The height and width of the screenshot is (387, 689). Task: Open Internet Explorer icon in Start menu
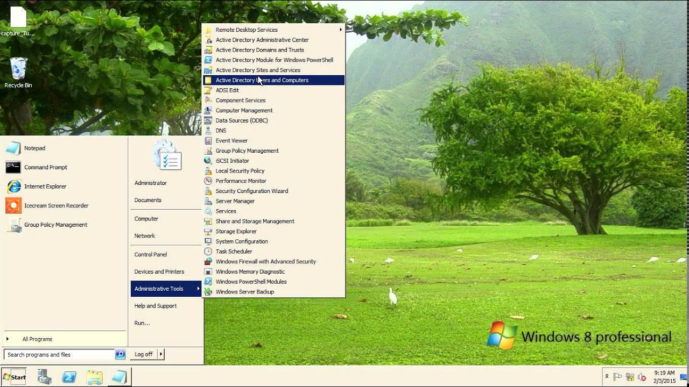13,187
